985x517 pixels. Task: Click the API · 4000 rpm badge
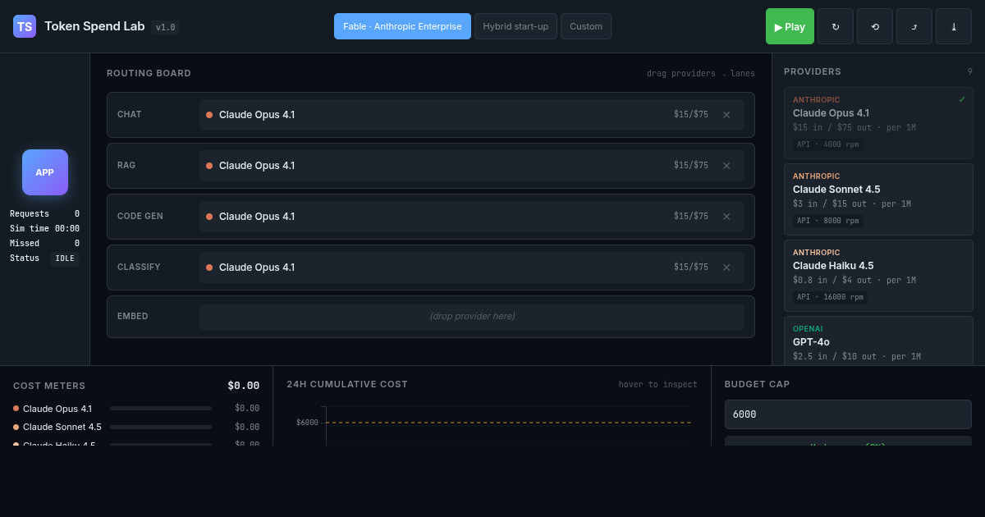[828, 144]
